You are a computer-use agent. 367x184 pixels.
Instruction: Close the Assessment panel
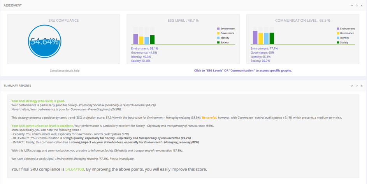tap(362, 5)
